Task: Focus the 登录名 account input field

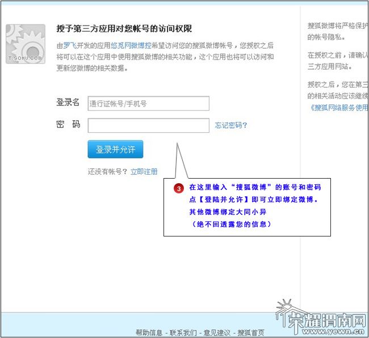Action: point(148,103)
